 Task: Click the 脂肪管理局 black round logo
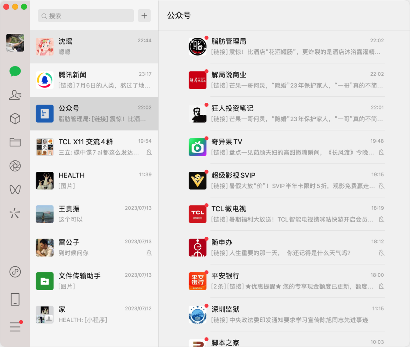click(x=198, y=47)
